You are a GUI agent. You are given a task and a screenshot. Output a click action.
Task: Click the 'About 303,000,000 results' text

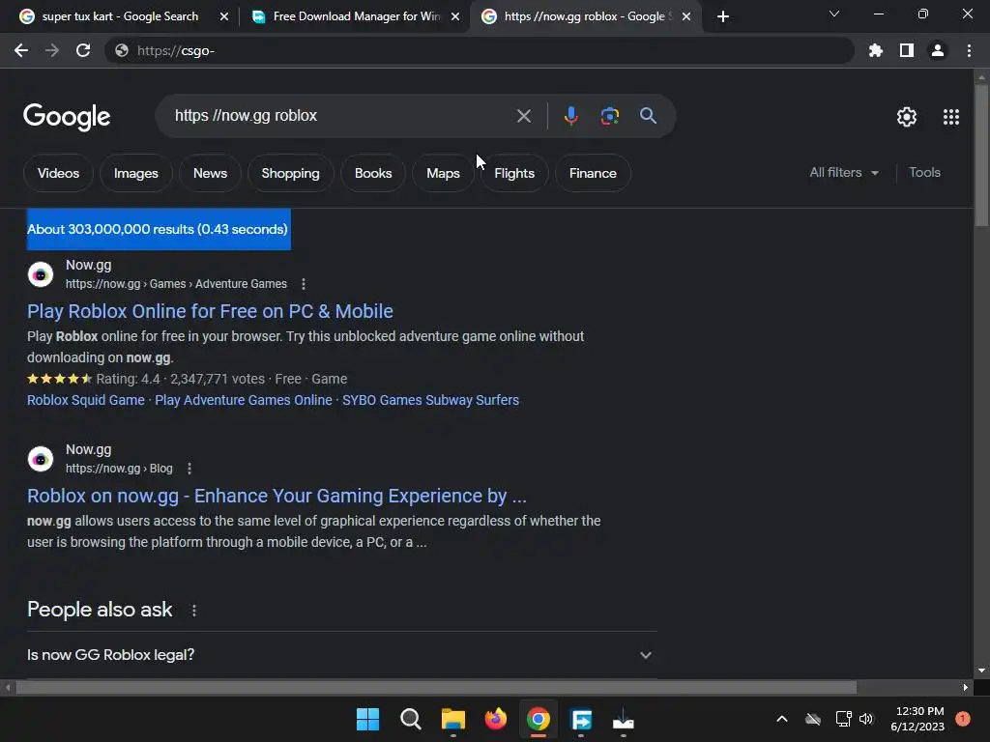[x=158, y=229]
